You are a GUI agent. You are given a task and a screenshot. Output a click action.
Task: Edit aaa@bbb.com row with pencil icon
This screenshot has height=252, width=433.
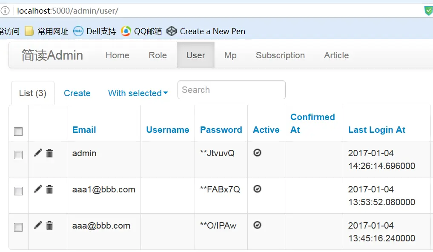click(x=38, y=225)
